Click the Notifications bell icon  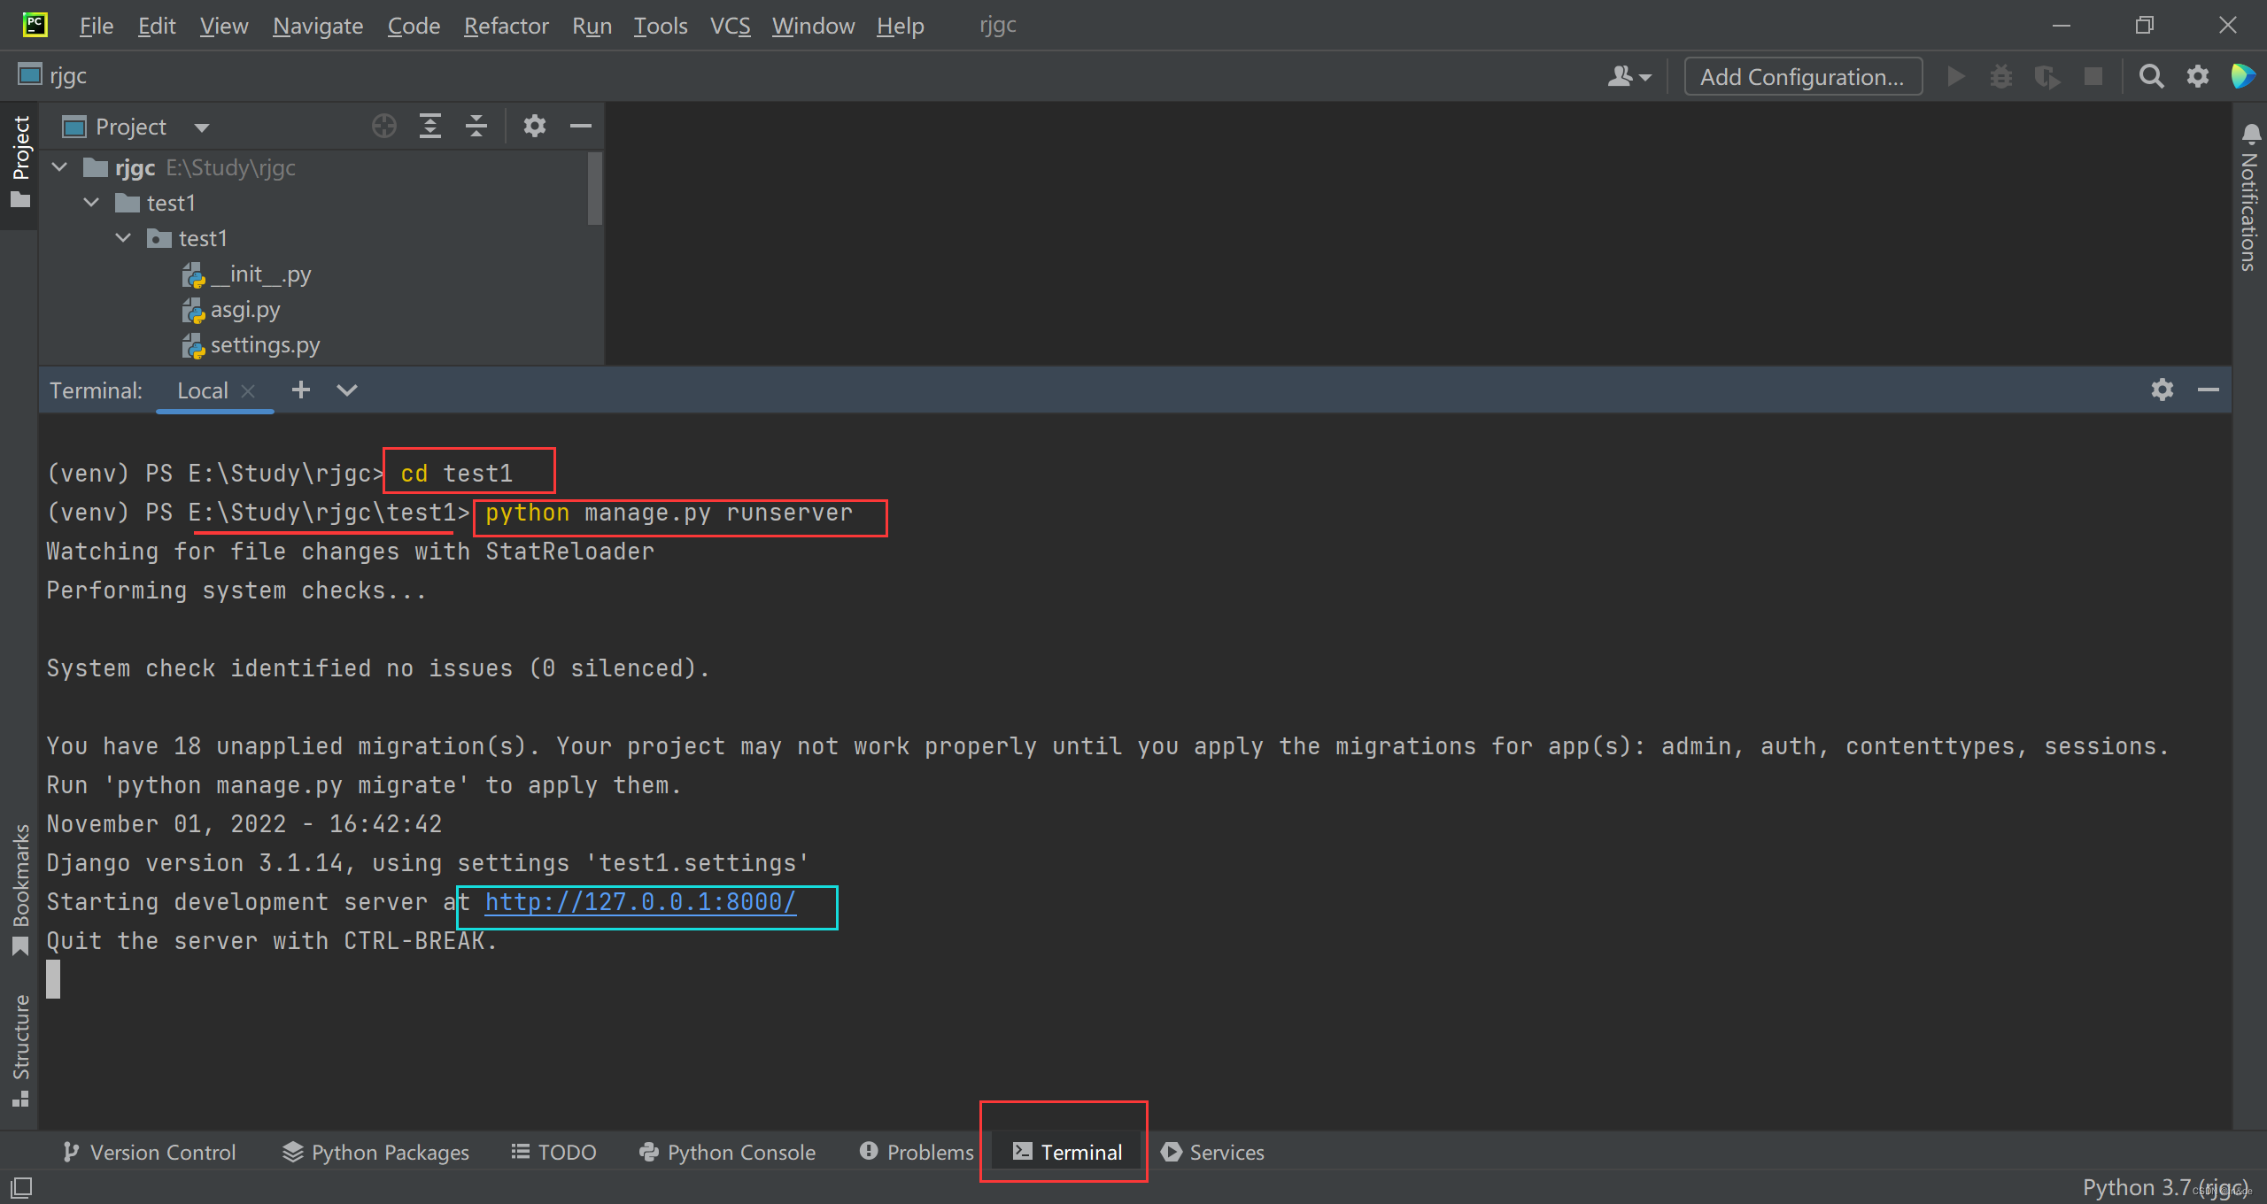(x=2253, y=135)
